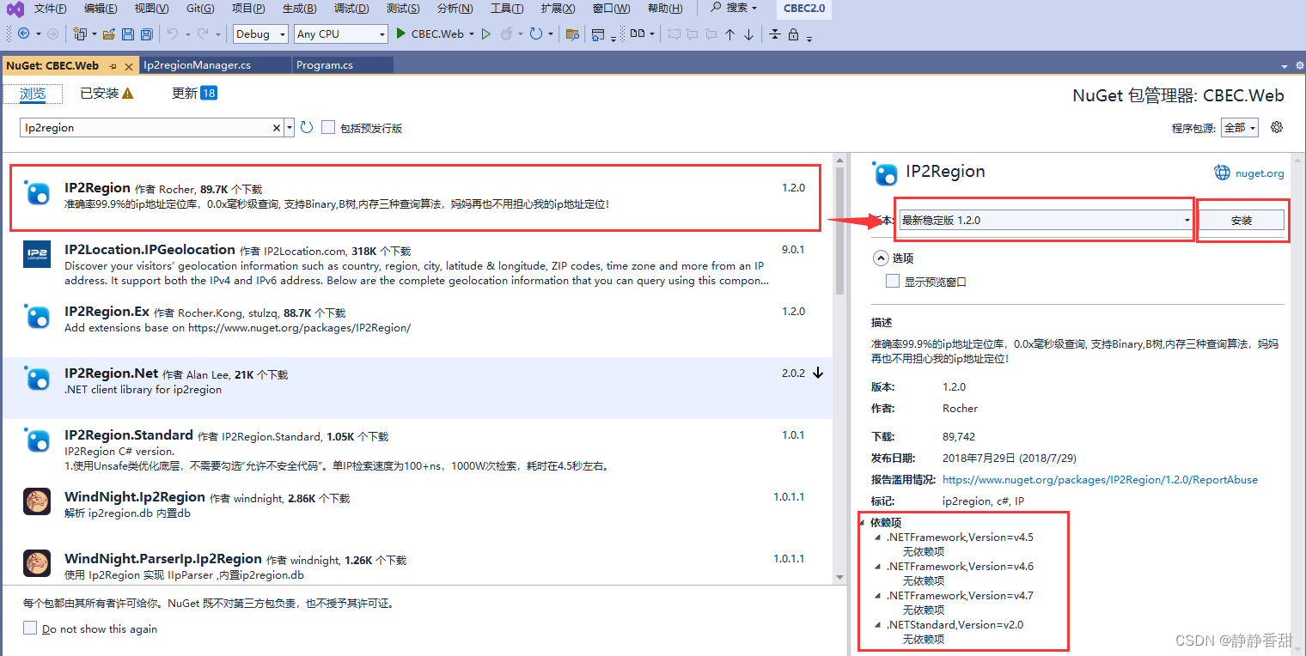Image resolution: width=1306 pixels, height=656 pixels.
Task: Click the undo arrow icon
Action: [x=171, y=34]
